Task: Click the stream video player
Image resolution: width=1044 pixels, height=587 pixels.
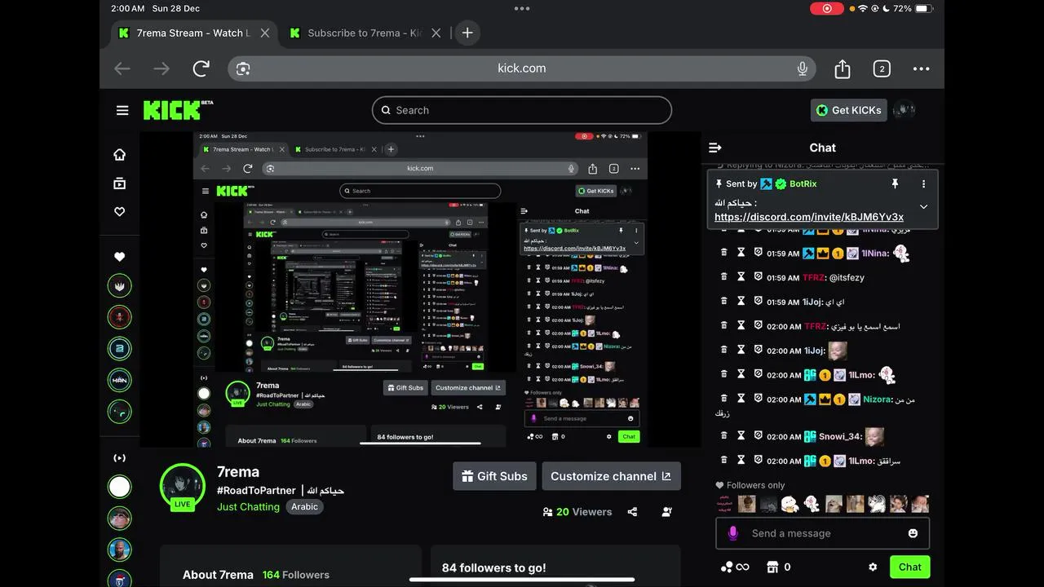Action: point(420,289)
